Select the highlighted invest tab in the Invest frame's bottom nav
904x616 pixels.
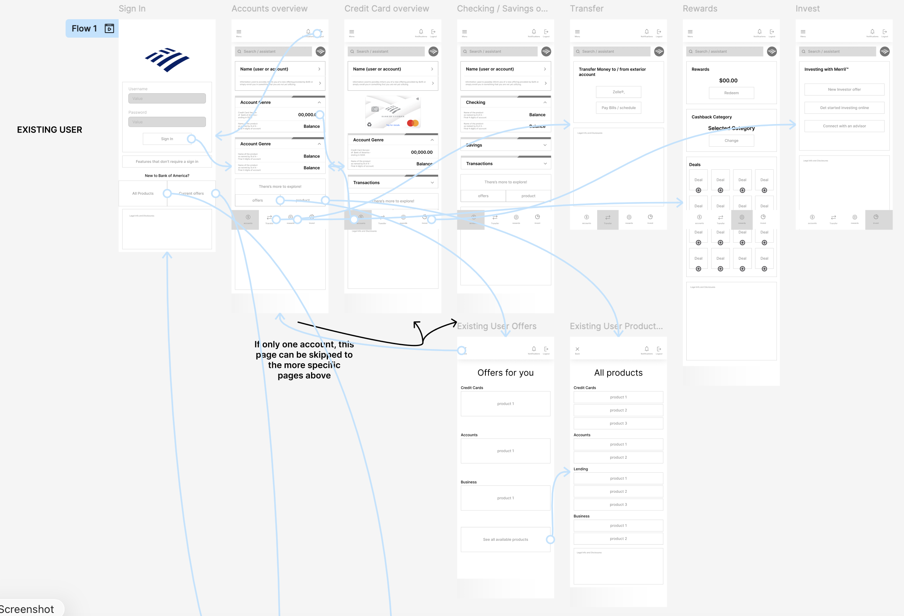(x=876, y=219)
